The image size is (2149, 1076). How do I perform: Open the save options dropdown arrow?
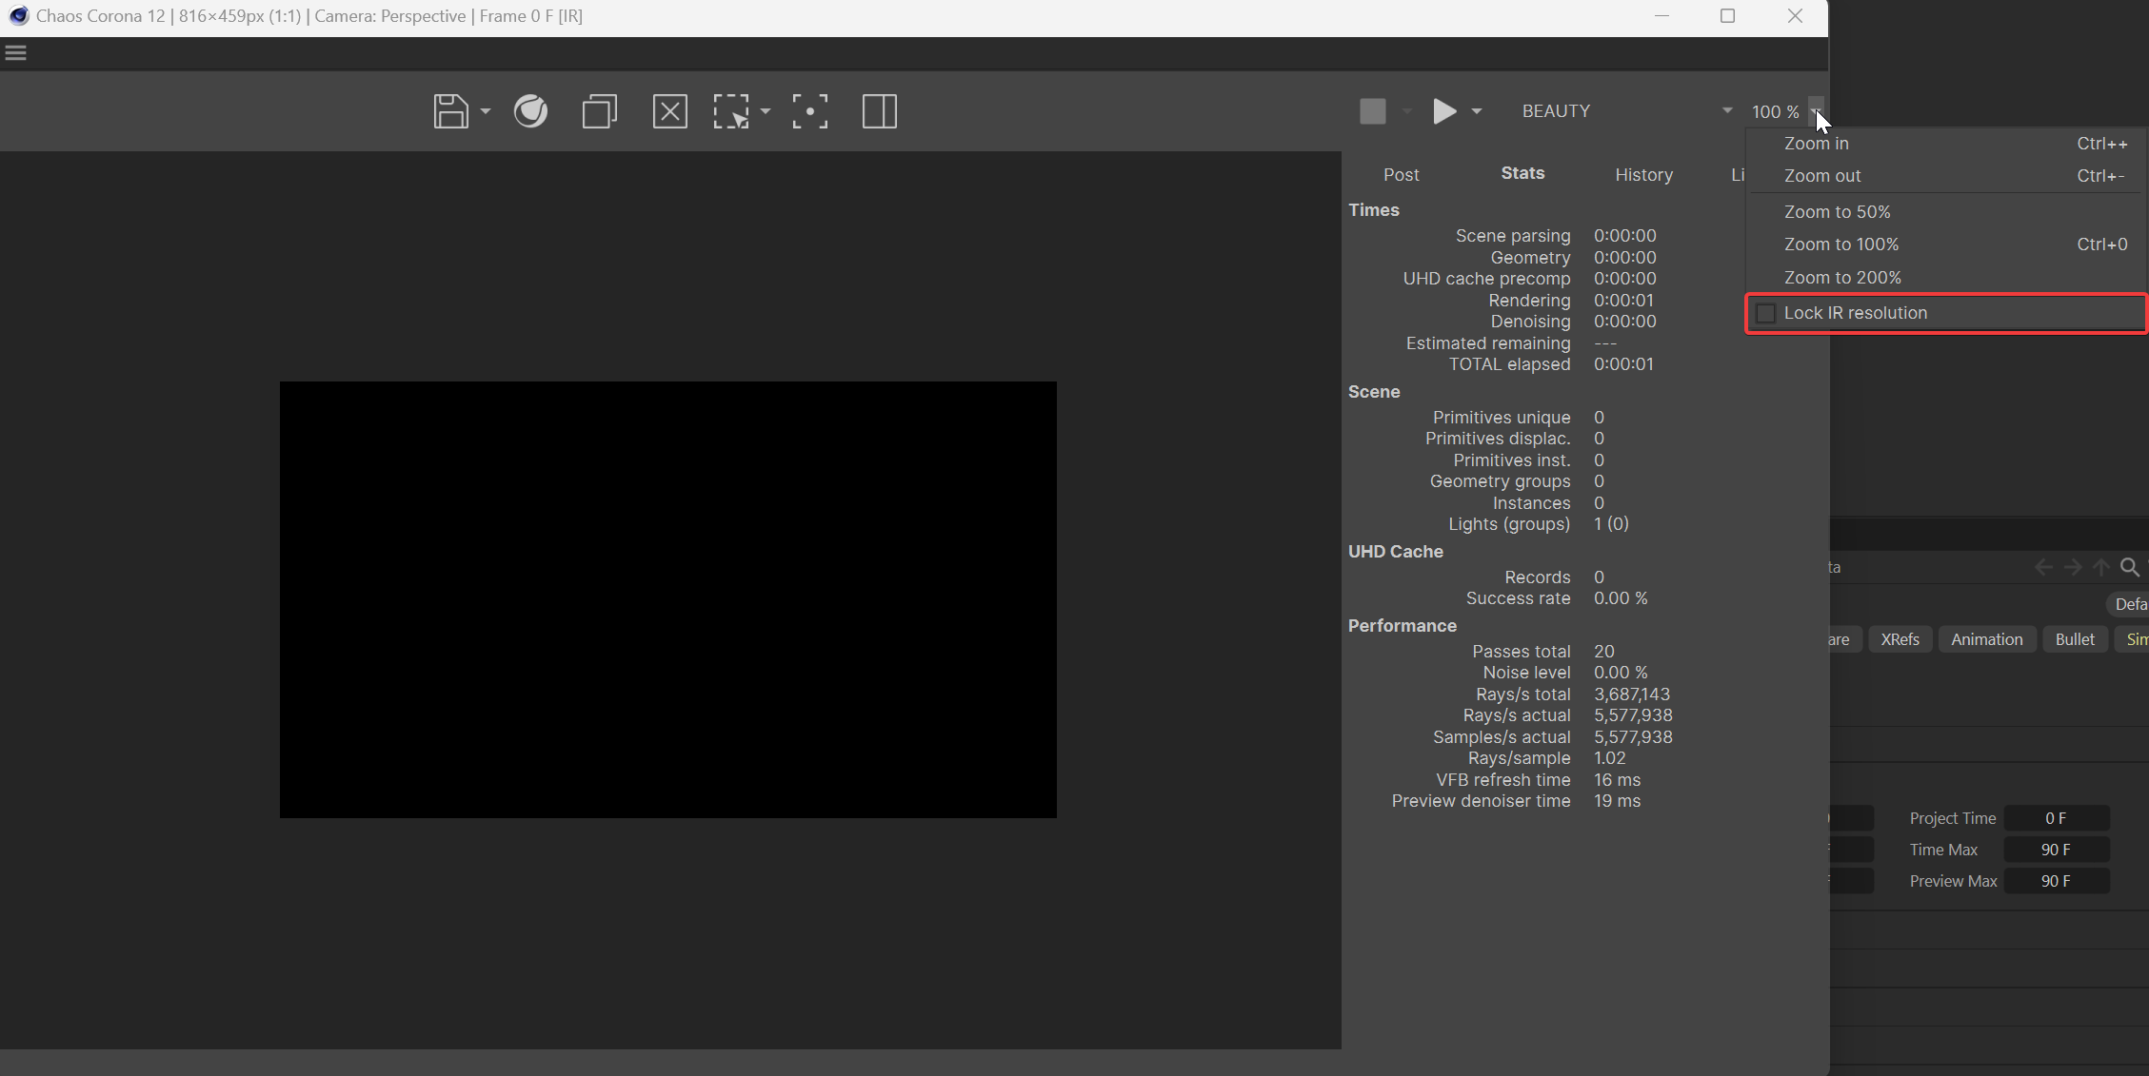tap(486, 111)
